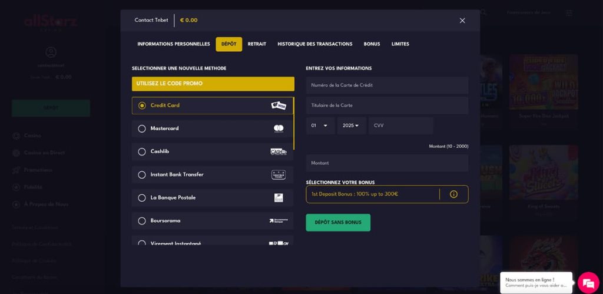
Task: Open the Bonus tab
Action: [x=372, y=44]
